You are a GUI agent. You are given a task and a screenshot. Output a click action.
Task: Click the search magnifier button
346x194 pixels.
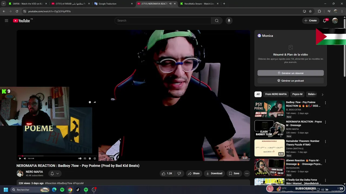pos(217,21)
